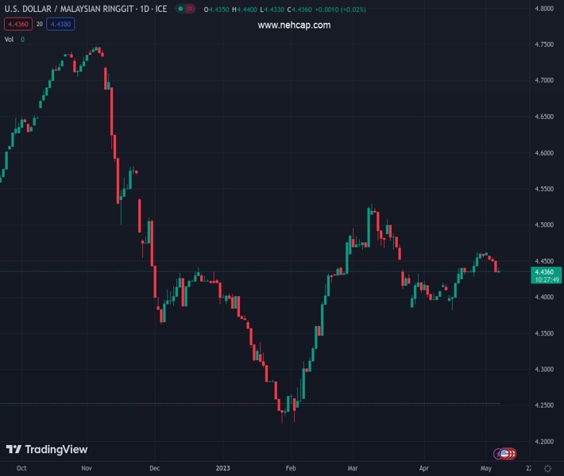Click the purple lightning event icon

pos(498,453)
